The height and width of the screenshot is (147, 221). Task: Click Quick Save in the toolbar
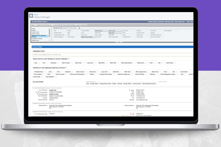pos(41,25)
